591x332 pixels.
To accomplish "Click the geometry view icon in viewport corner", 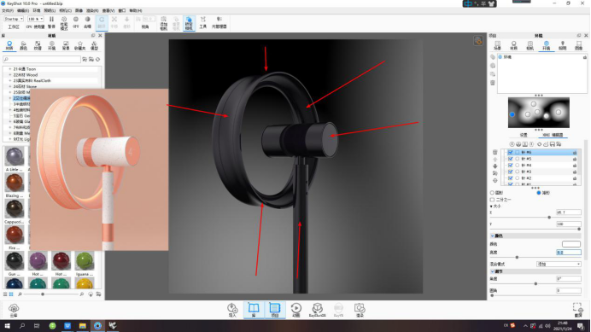I will [478, 41].
